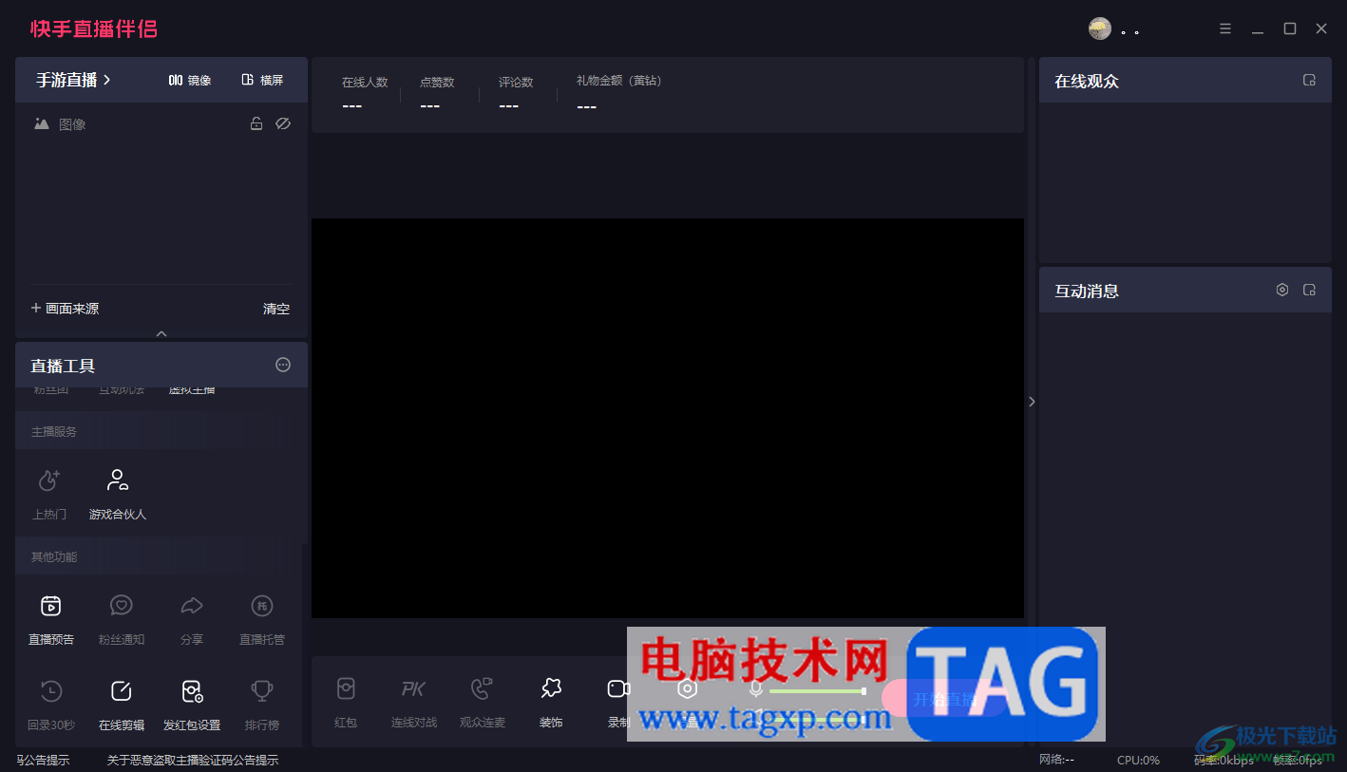The width and height of the screenshot is (1347, 772).
Task: Switch to 横屏 landscape orientation
Action: (x=262, y=80)
